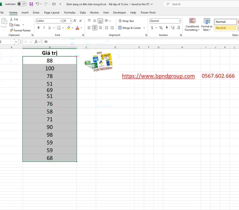Expand the Customize Quick Access Toolbar arrow
This screenshot has height=210, width=239.
[60, 4]
